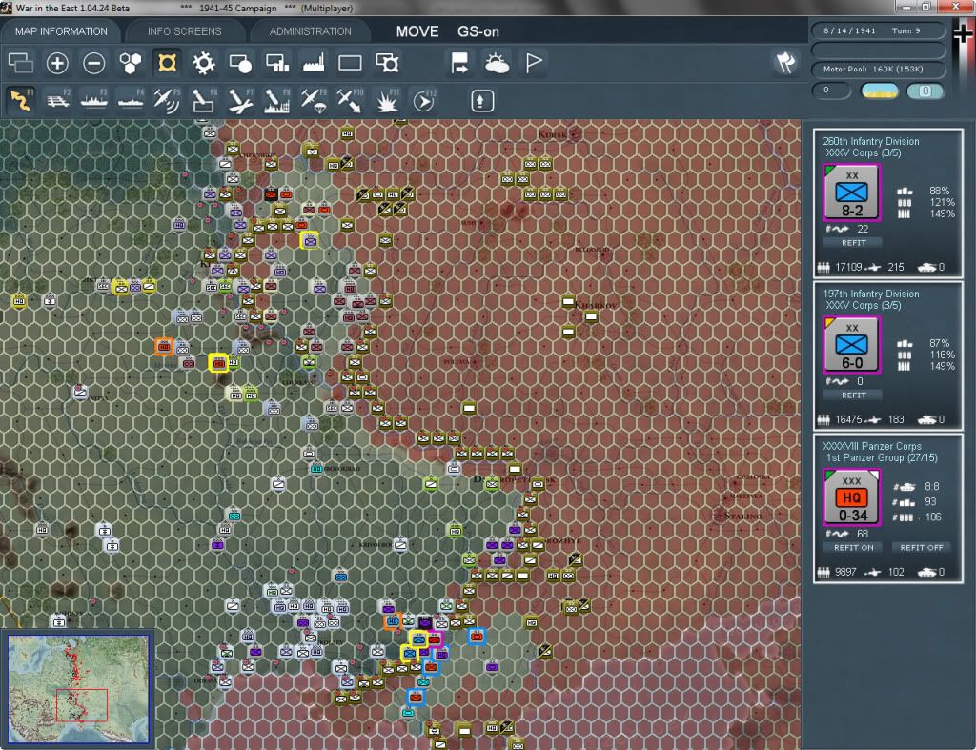This screenshot has width=976, height=750.
Task: Select the F9 air transport mode
Action: [314, 101]
